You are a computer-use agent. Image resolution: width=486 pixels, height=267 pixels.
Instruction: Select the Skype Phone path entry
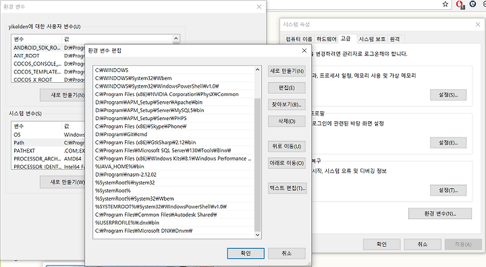point(174,126)
